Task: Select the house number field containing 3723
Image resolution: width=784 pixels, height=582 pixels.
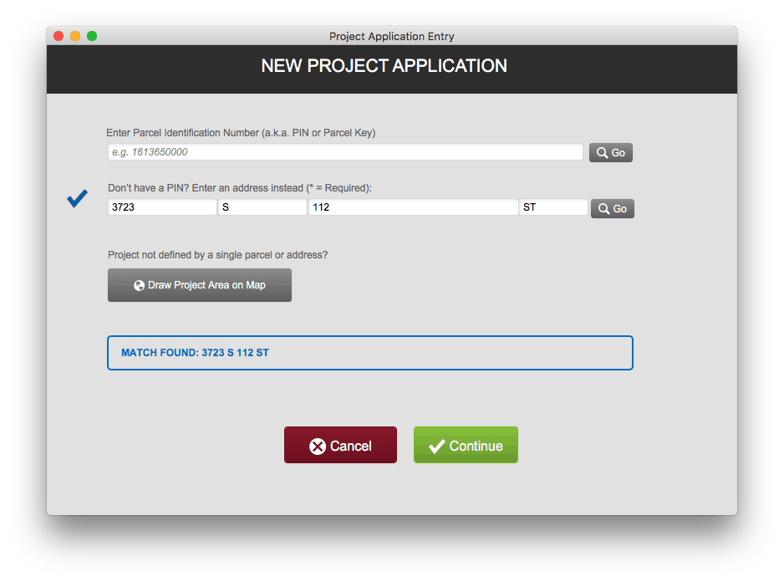Action: coord(162,207)
